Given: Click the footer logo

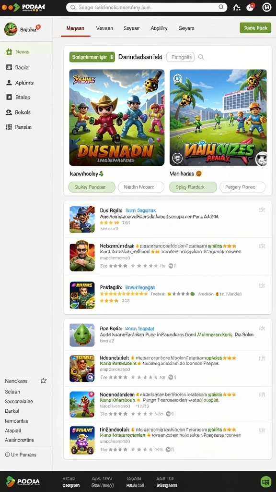Looking at the screenshot, I should click(23, 481).
